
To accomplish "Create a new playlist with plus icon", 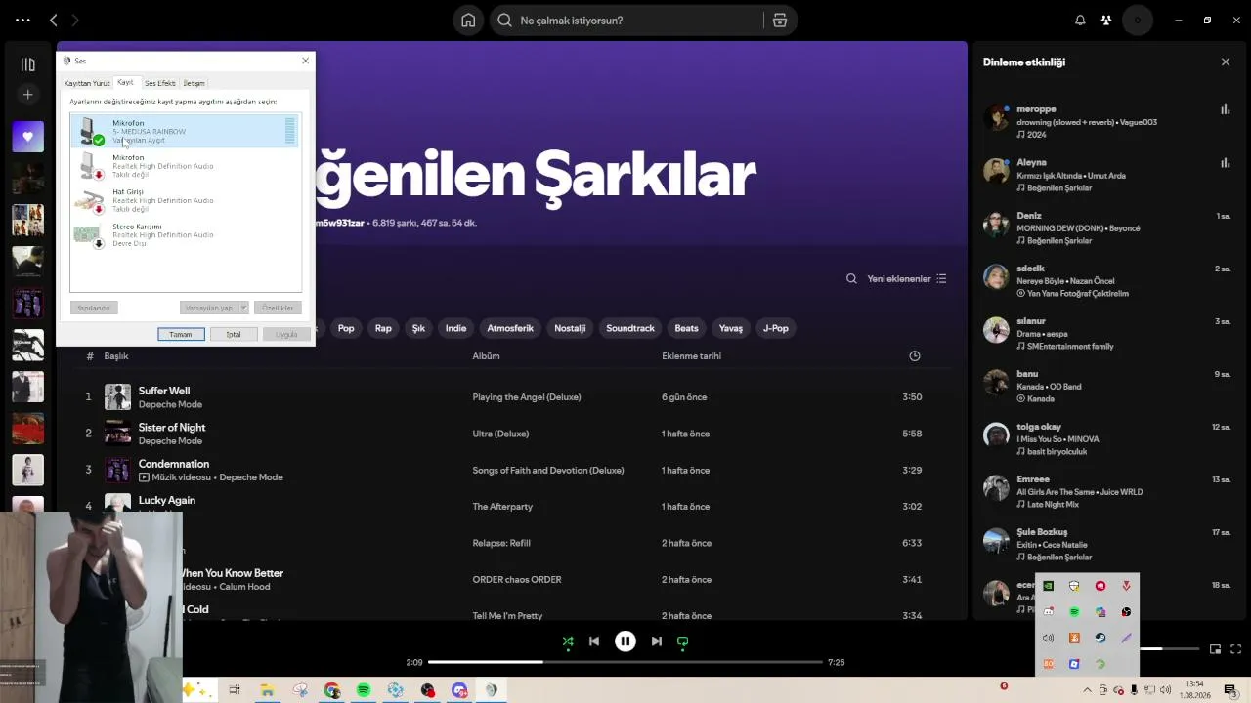I will tap(27, 95).
